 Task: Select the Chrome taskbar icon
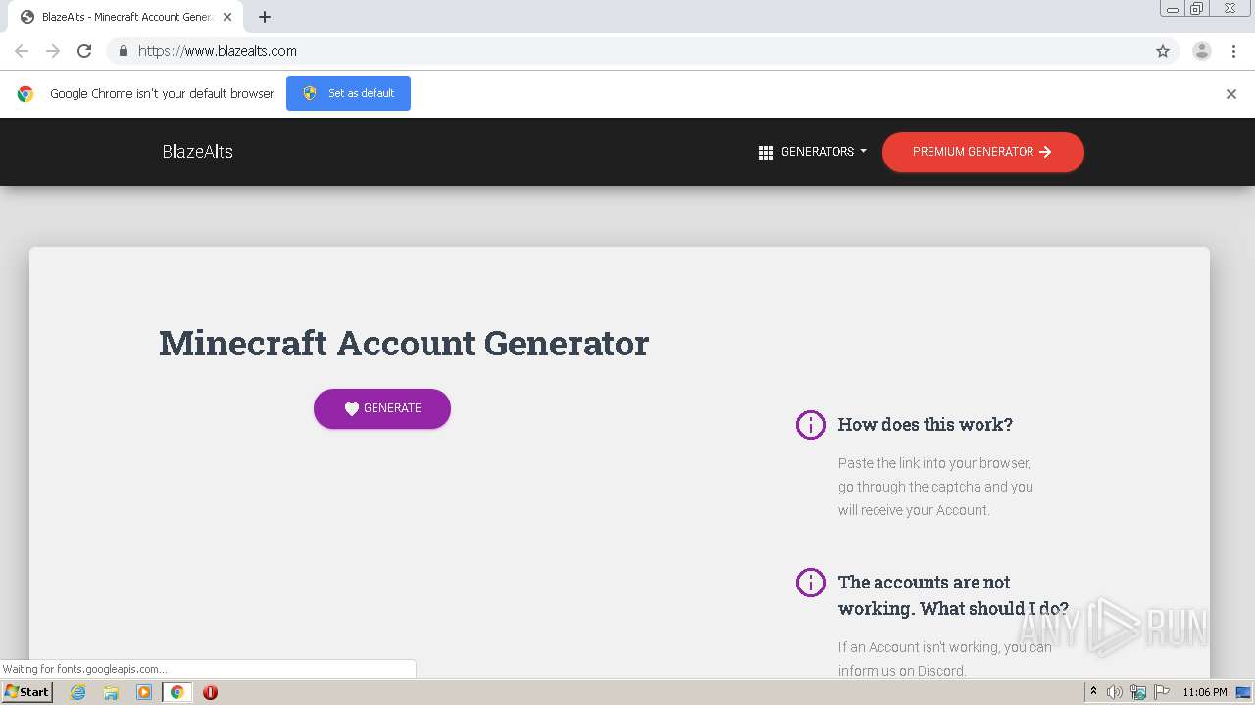pos(177,692)
